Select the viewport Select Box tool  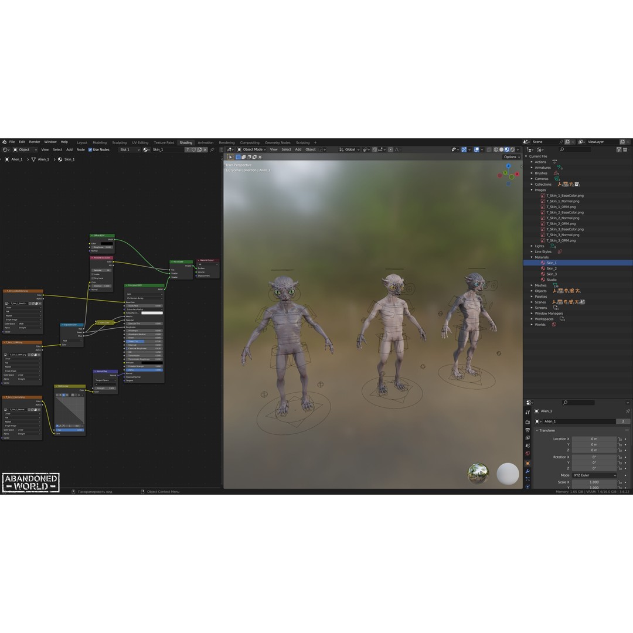point(230,157)
